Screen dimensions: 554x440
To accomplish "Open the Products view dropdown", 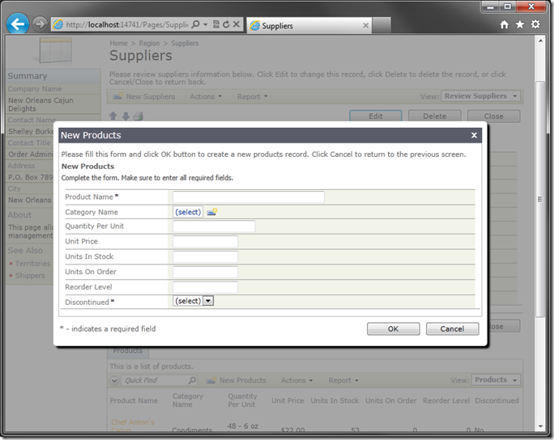I will pos(496,379).
